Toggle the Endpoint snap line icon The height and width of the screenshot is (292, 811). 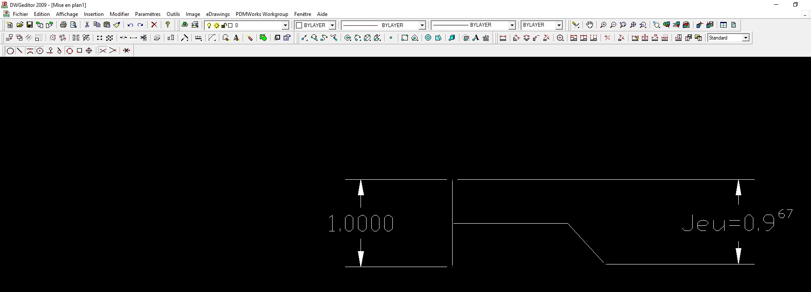point(20,51)
